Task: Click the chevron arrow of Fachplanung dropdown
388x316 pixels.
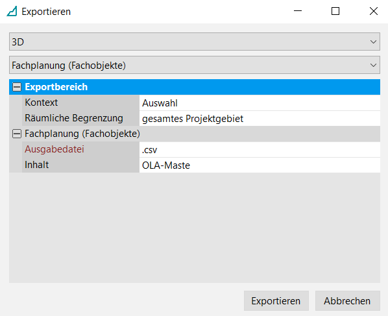Action: [373, 65]
